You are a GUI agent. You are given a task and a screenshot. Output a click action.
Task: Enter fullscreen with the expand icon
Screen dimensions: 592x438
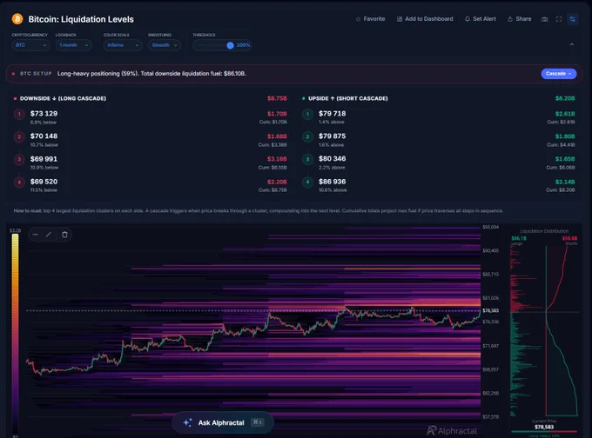click(559, 19)
